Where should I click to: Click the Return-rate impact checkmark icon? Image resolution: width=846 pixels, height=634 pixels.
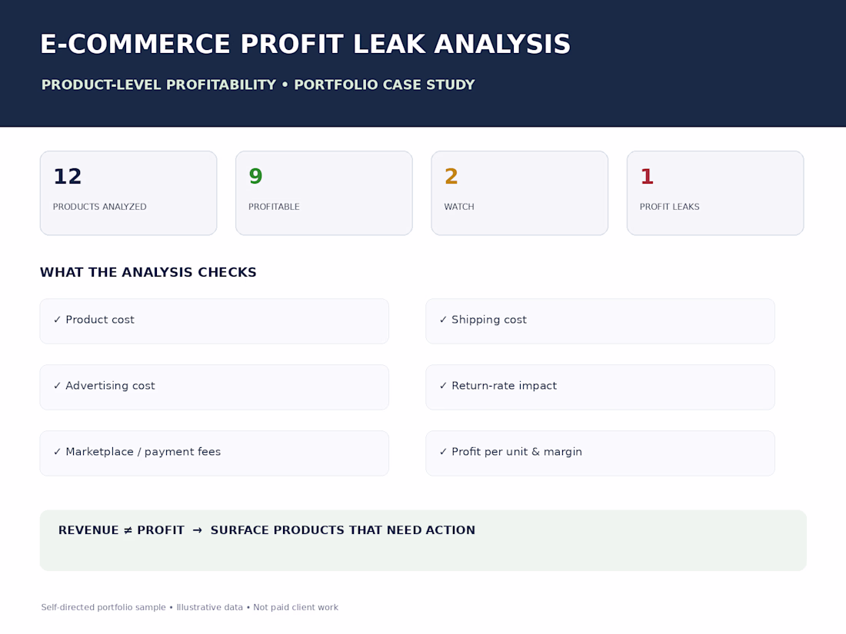coord(443,386)
